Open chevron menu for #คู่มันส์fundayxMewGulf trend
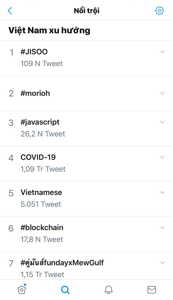The width and height of the screenshot is (173, 300). [x=162, y=263]
